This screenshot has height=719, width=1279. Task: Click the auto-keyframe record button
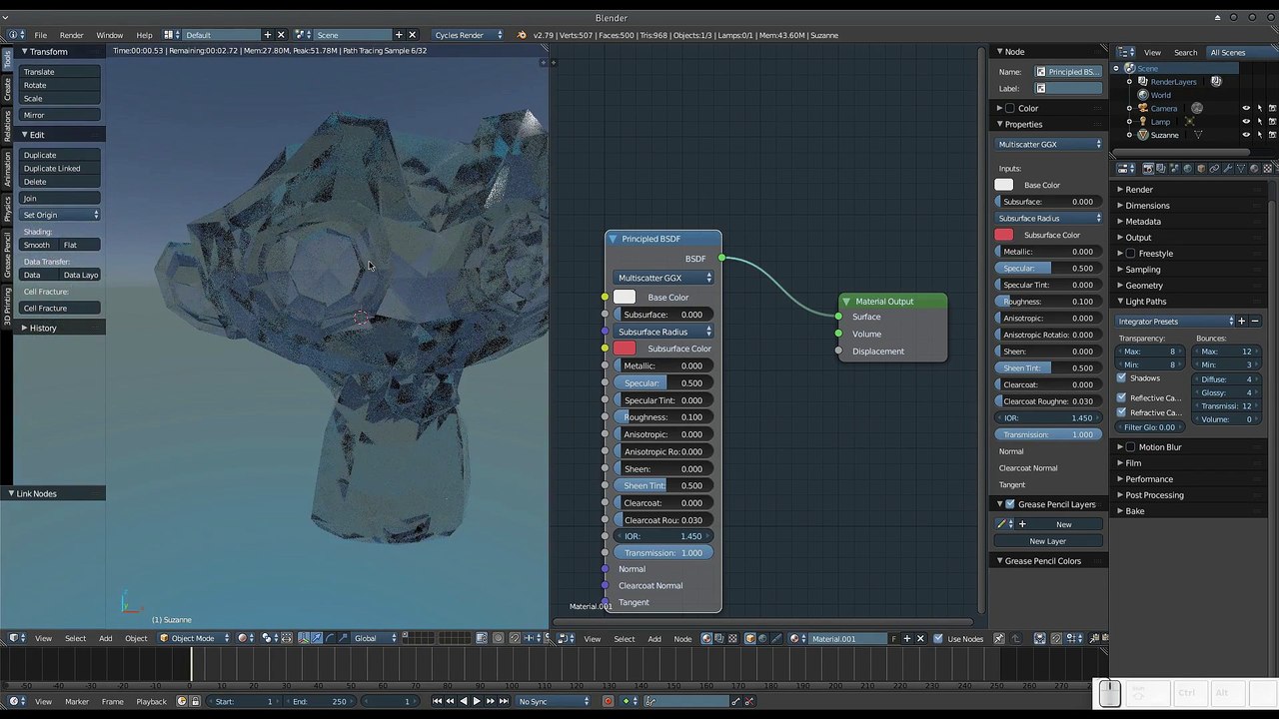tap(608, 702)
